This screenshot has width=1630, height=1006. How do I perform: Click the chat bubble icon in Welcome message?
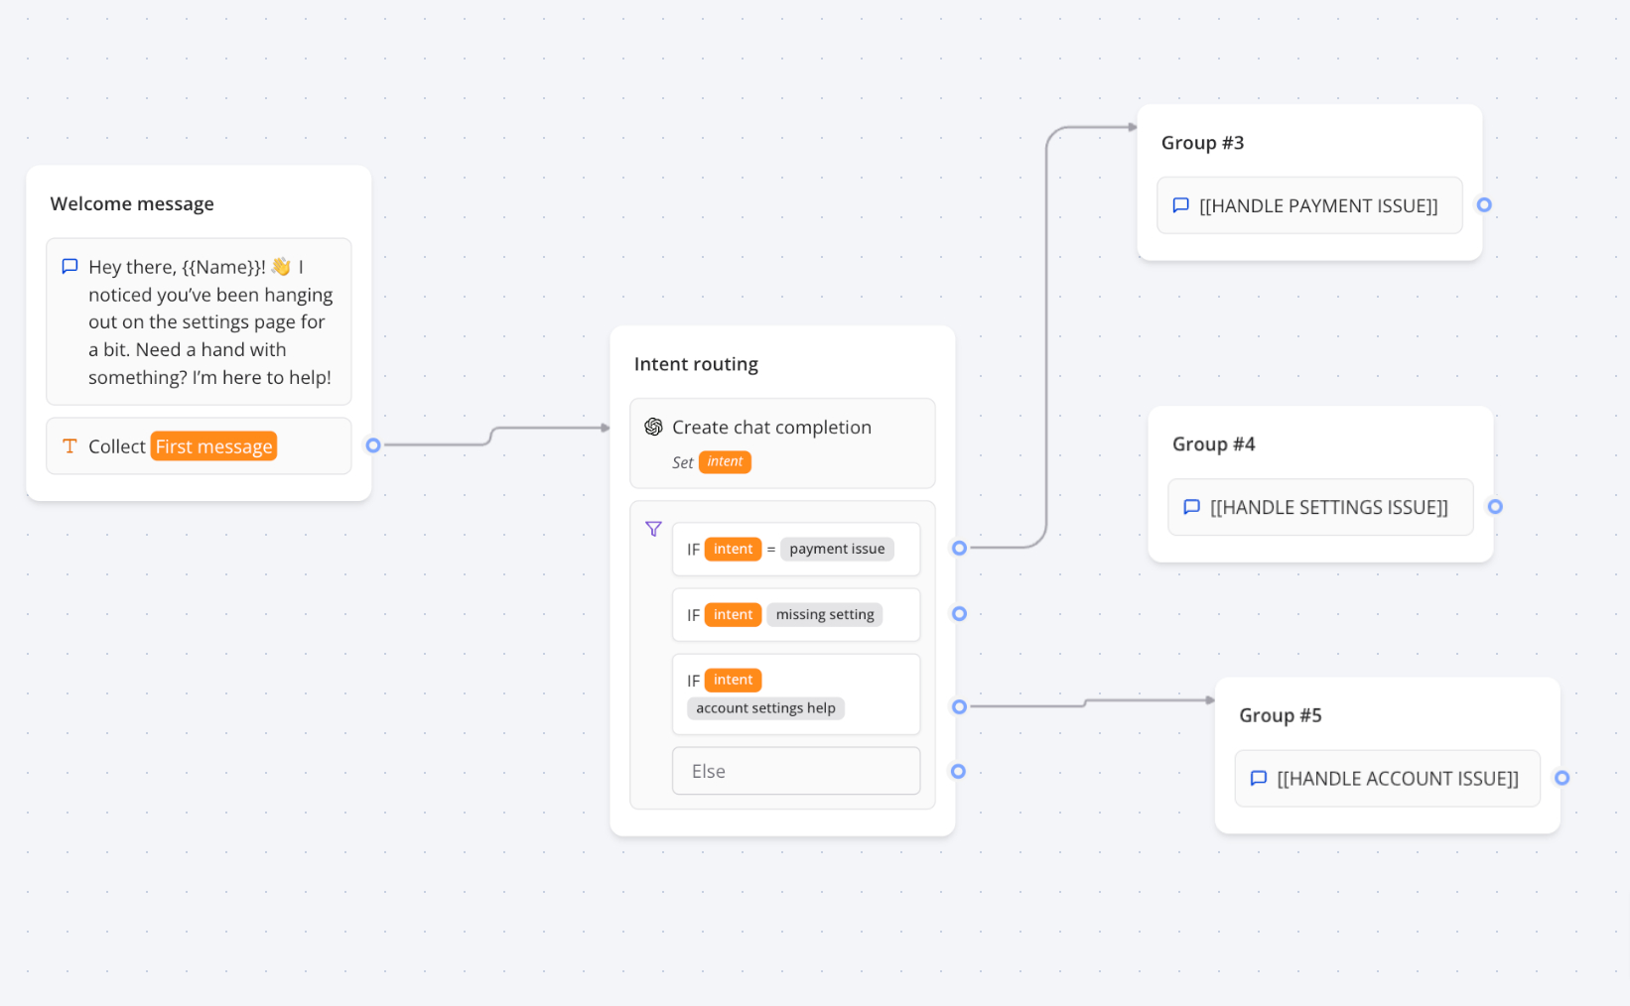[69, 266]
